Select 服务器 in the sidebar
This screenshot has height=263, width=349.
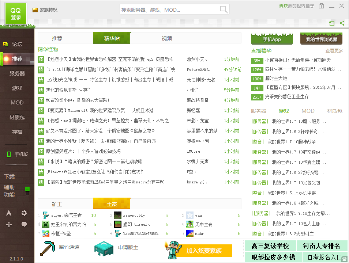pos(17,73)
